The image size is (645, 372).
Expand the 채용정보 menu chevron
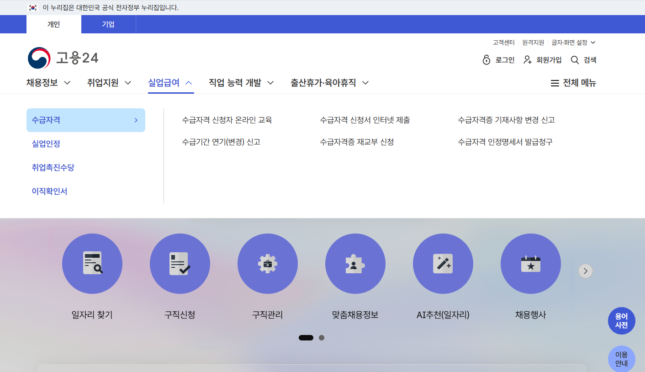(67, 83)
